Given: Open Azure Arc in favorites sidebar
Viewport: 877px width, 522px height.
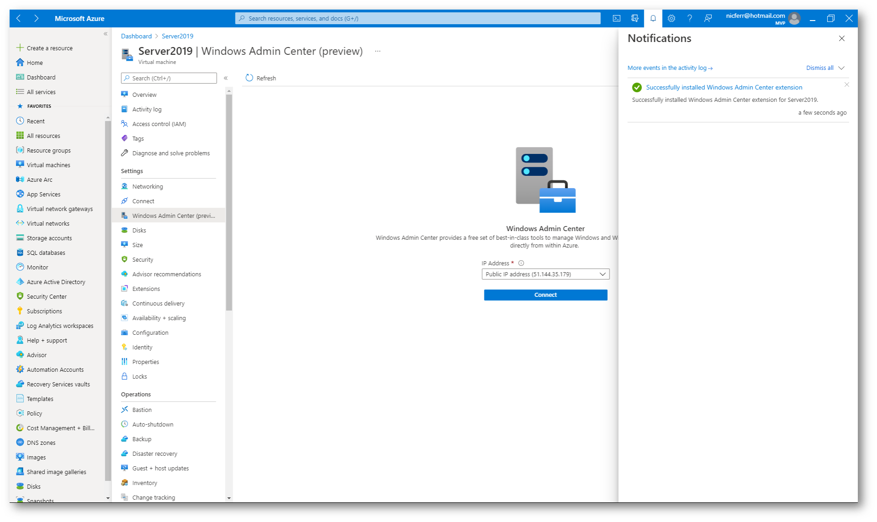Looking at the screenshot, I should click(39, 179).
